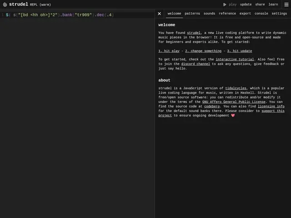Click the '1. hit play' link
The height and width of the screenshot is (218, 291).
click(x=169, y=51)
